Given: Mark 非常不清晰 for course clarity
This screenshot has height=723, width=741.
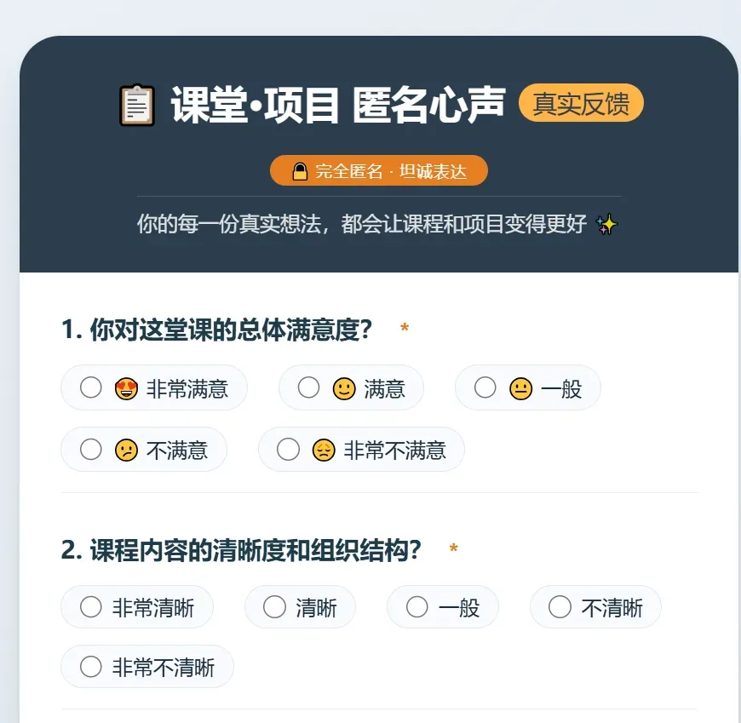Looking at the screenshot, I should pos(91,667).
